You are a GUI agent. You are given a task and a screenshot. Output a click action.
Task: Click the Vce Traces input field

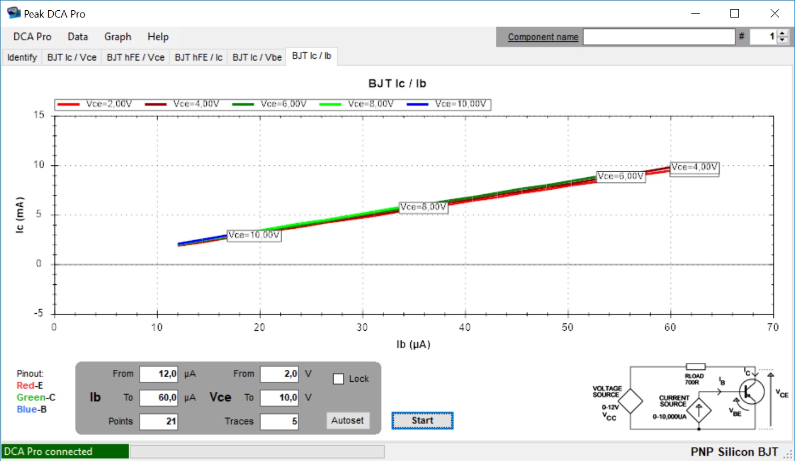point(279,421)
